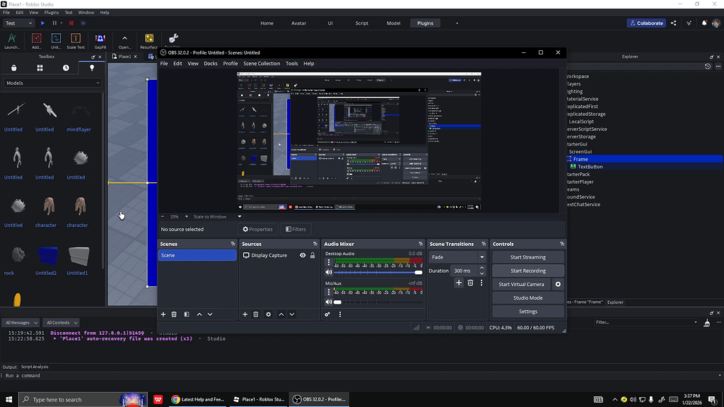Open Desktop Audio three-dot options
This screenshot has height=407, width=724.
coord(329,262)
